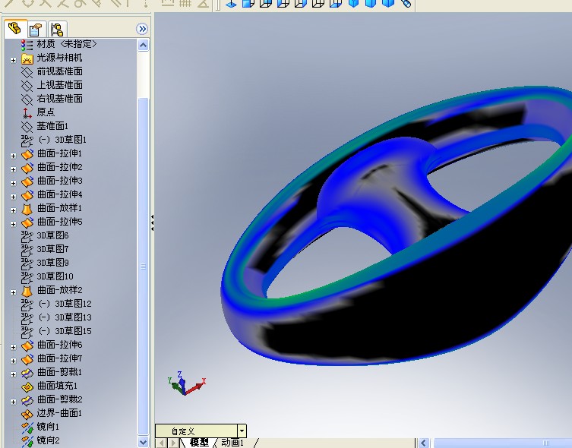Click the bottom tab scroll-left arrow
Screen dimensions: 572x448
click(x=162, y=443)
